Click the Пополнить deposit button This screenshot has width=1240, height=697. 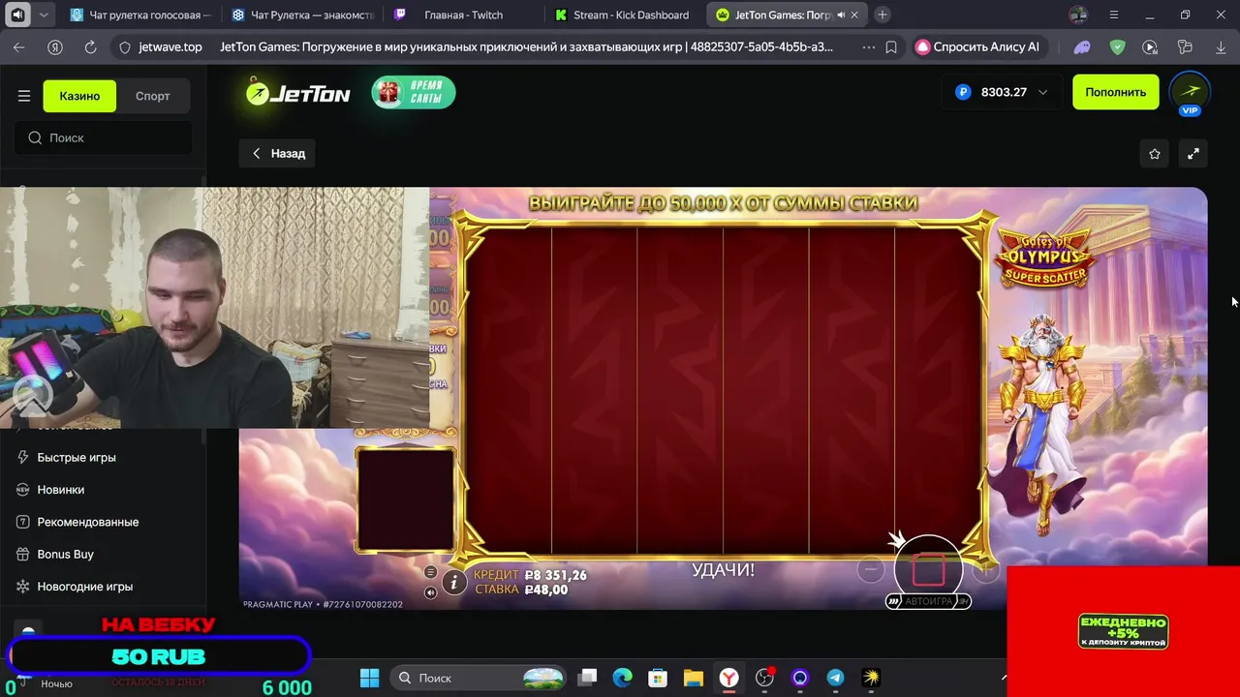tap(1115, 92)
